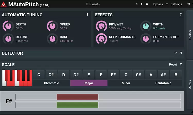Select the Major scale
This screenshot has width=193, height=115.
pyautogui.click(x=89, y=83)
